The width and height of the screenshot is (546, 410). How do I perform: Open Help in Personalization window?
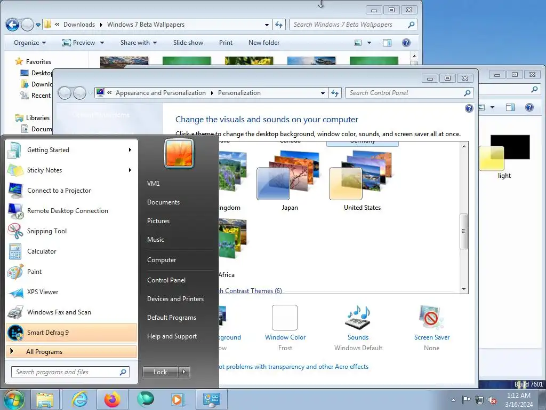[x=469, y=108]
